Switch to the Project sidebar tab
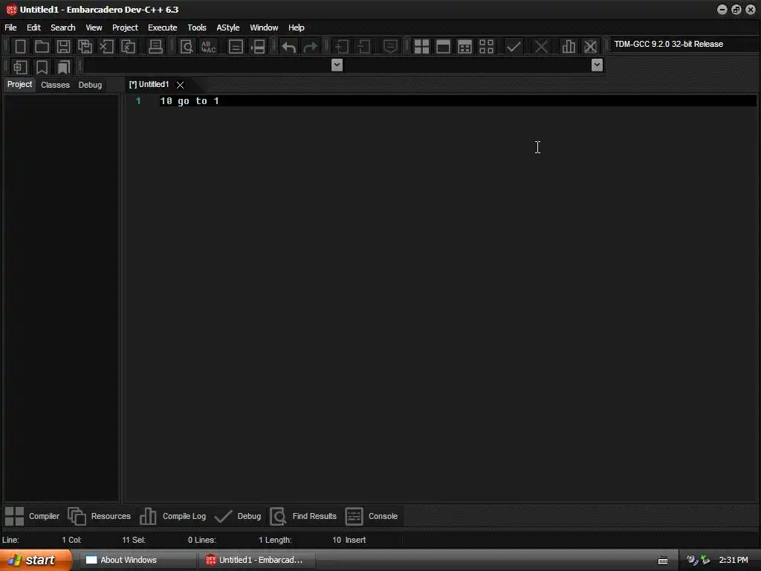The width and height of the screenshot is (761, 571). click(19, 85)
